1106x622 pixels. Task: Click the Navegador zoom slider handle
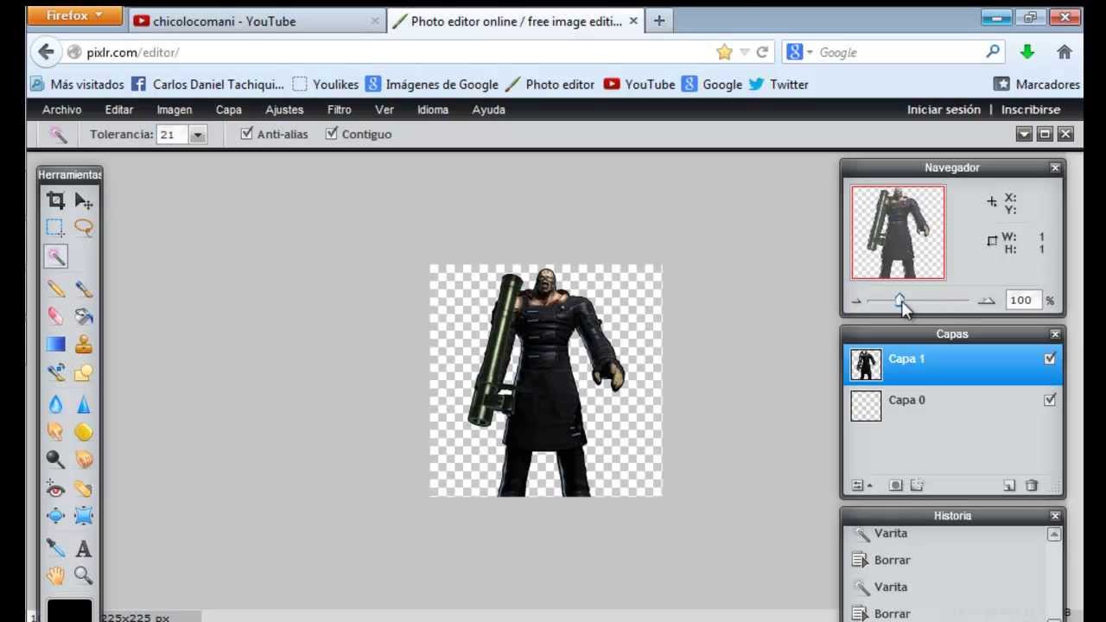point(899,300)
